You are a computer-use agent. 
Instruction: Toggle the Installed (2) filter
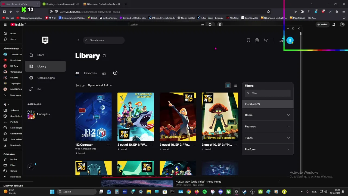coord(268,104)
